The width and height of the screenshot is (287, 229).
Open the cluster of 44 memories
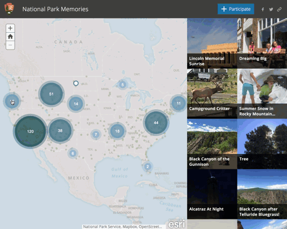click(156, 122)
